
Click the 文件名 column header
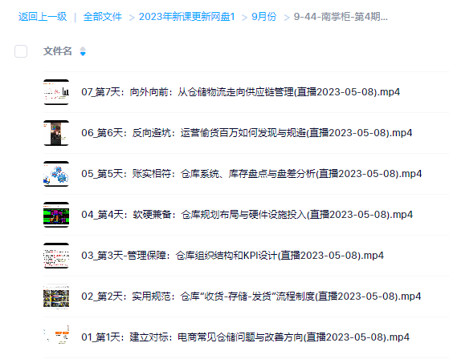[x=58, y=51]
